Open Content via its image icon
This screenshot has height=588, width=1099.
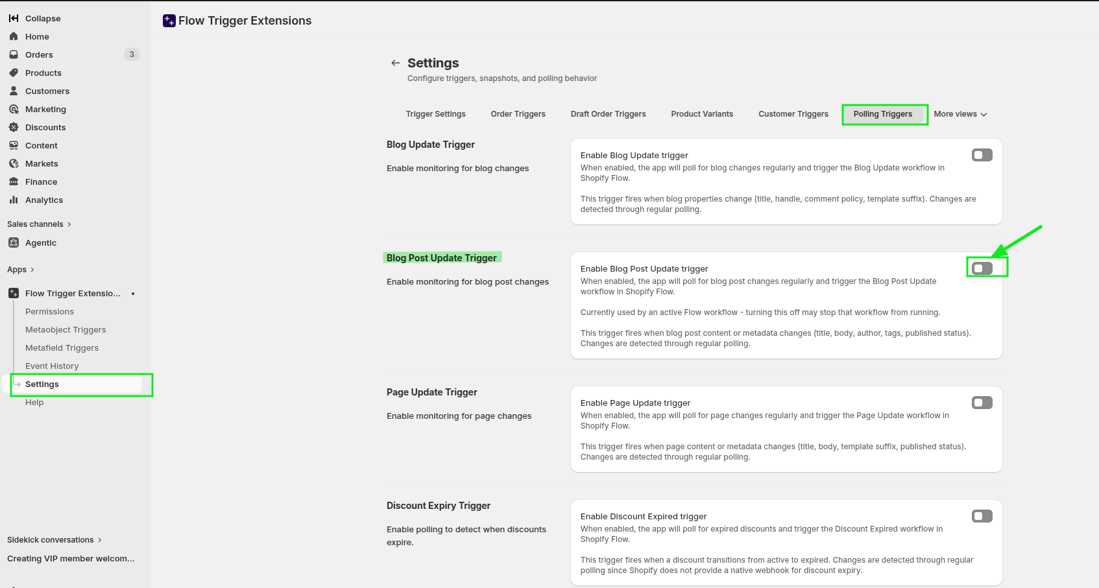click(x=14, y=145)
